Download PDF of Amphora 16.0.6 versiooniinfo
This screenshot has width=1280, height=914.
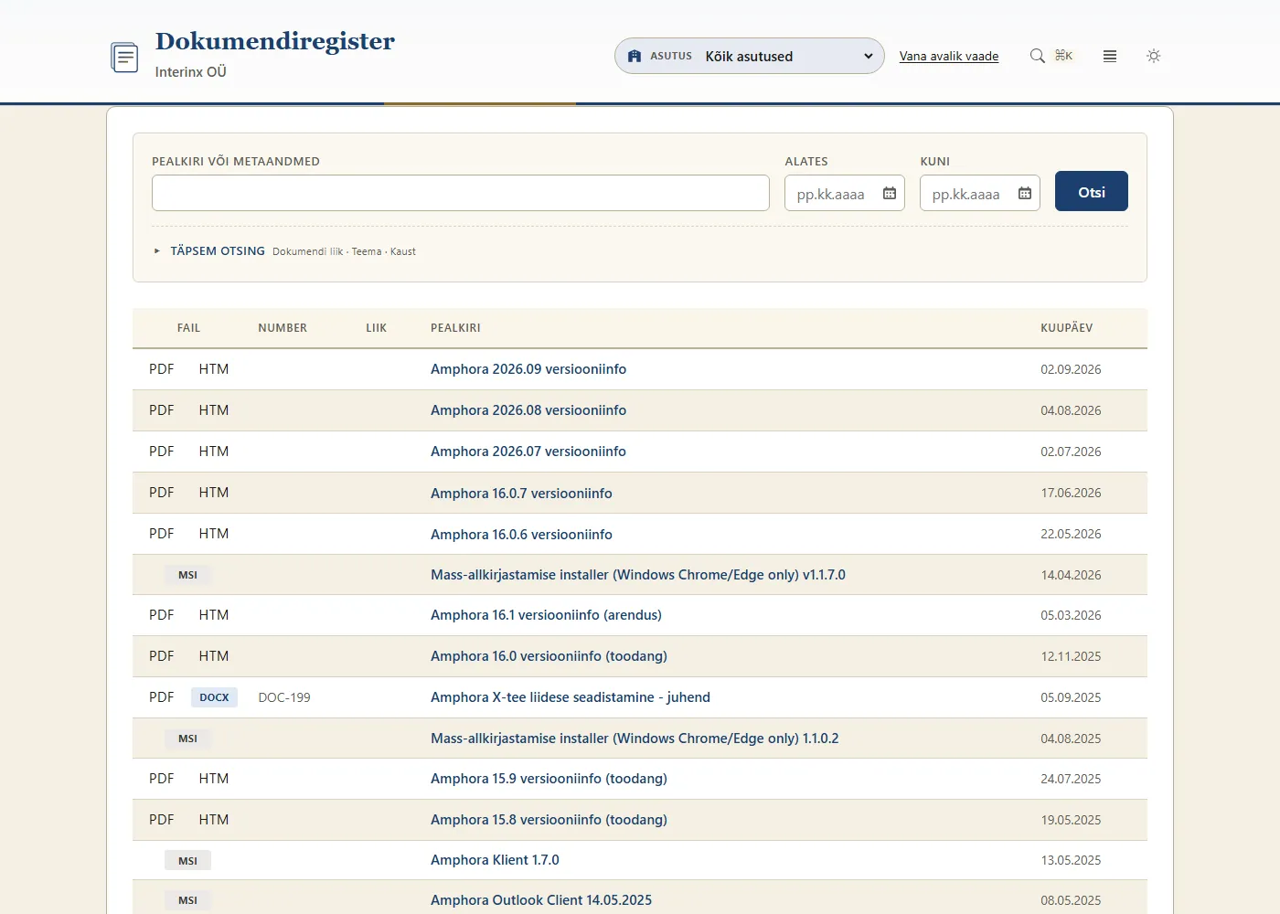(x=162, y=534)
